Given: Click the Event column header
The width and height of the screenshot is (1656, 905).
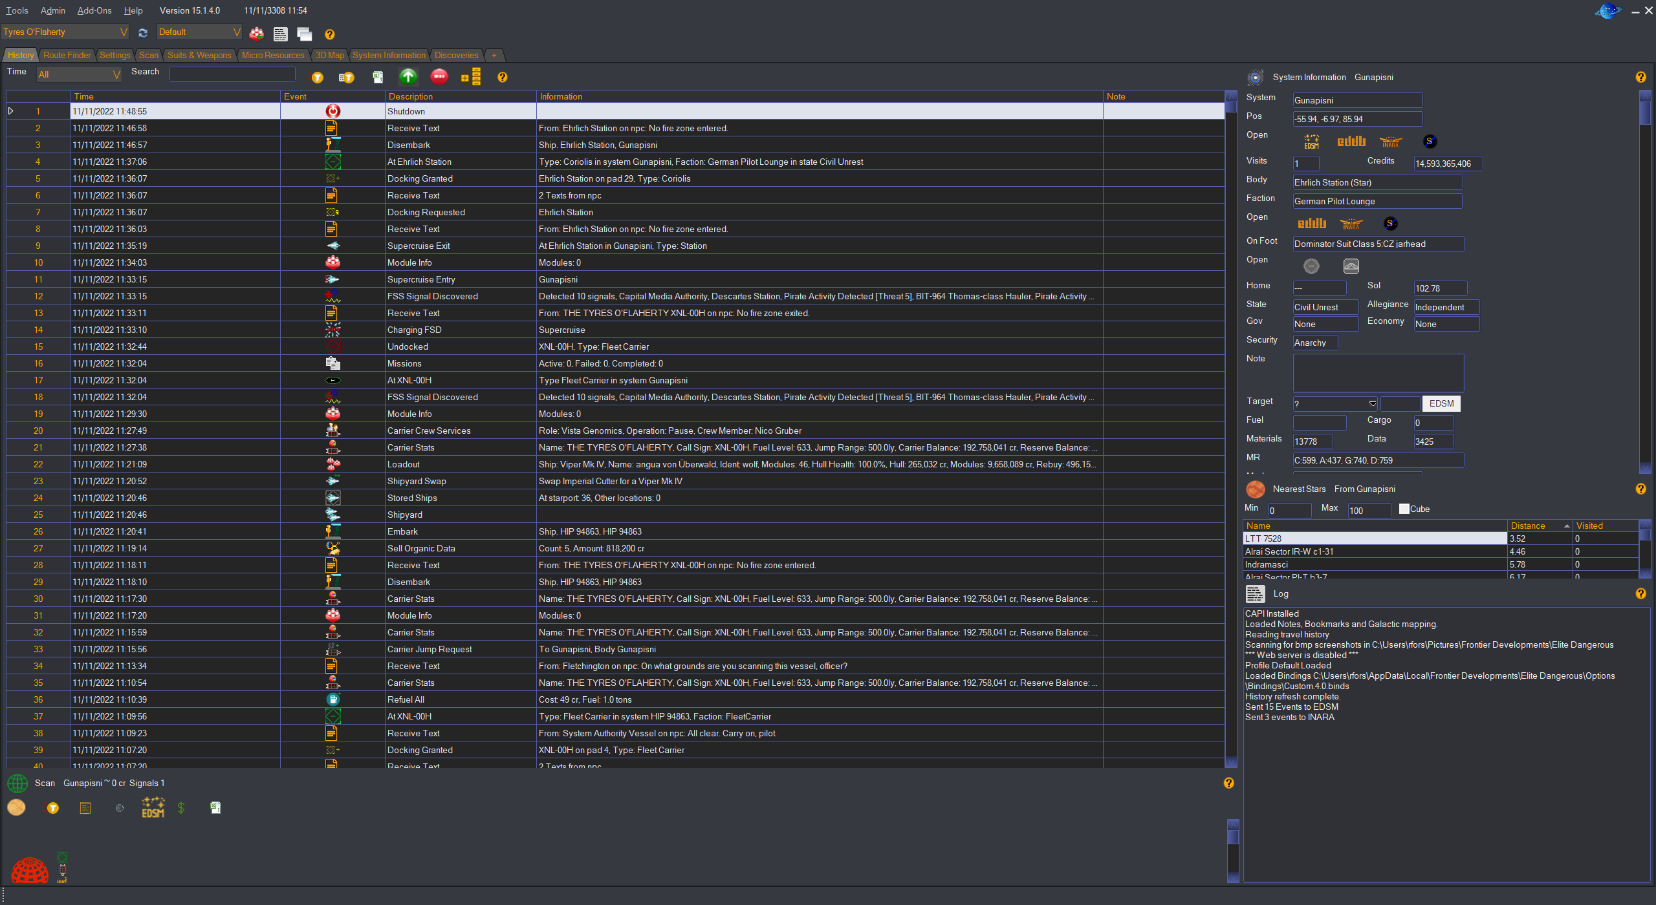Looking at the screenshot, I should (x=332, y=96).
